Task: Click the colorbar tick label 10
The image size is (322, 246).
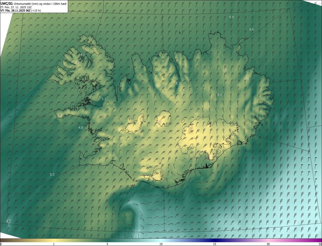Action: [x=161, y=244]
